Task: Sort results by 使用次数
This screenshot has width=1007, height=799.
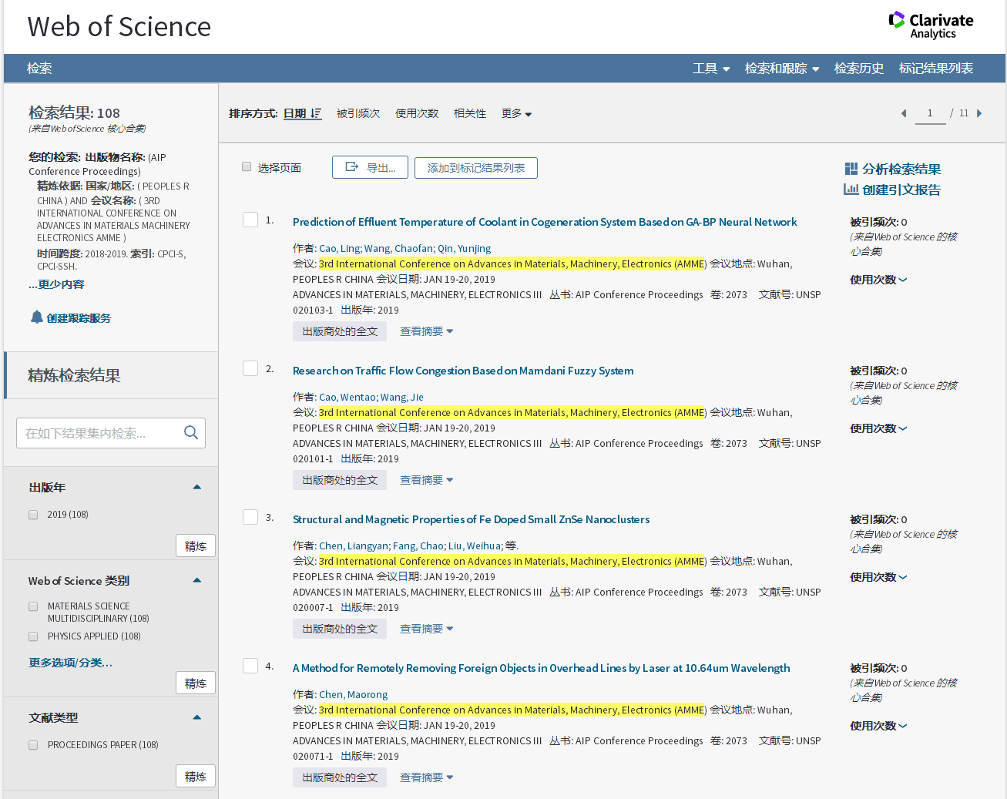Action: tap(417, 113)
